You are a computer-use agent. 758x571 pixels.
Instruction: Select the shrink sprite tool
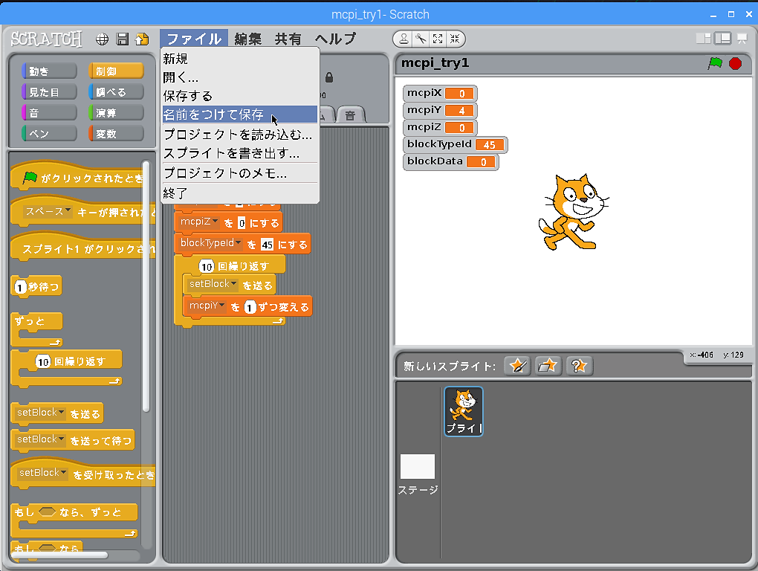(x=454, y=39)
